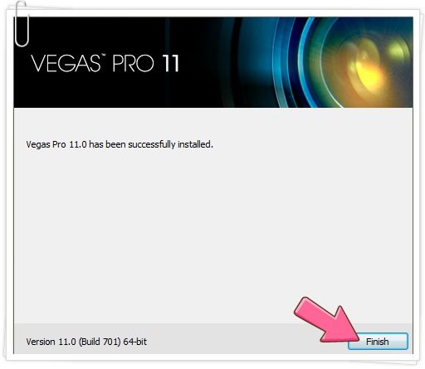The width and height of the screenshot is (425, 369).
Task: Click the pink arrow pointing at Finish
Action: 326,320
